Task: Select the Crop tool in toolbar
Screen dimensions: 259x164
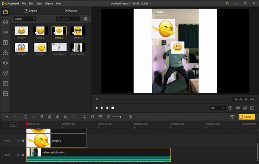Action: point(65,117)
